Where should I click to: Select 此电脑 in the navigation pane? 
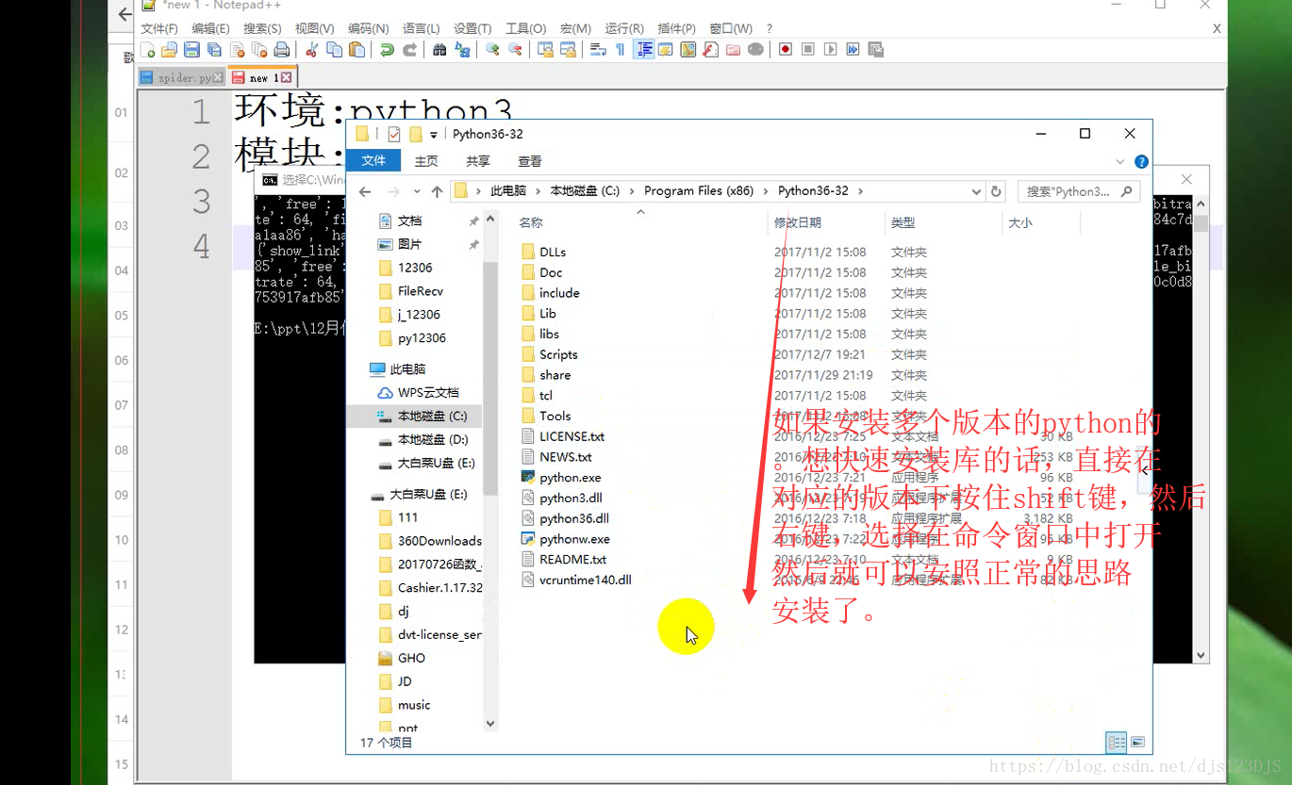point(407,369)
